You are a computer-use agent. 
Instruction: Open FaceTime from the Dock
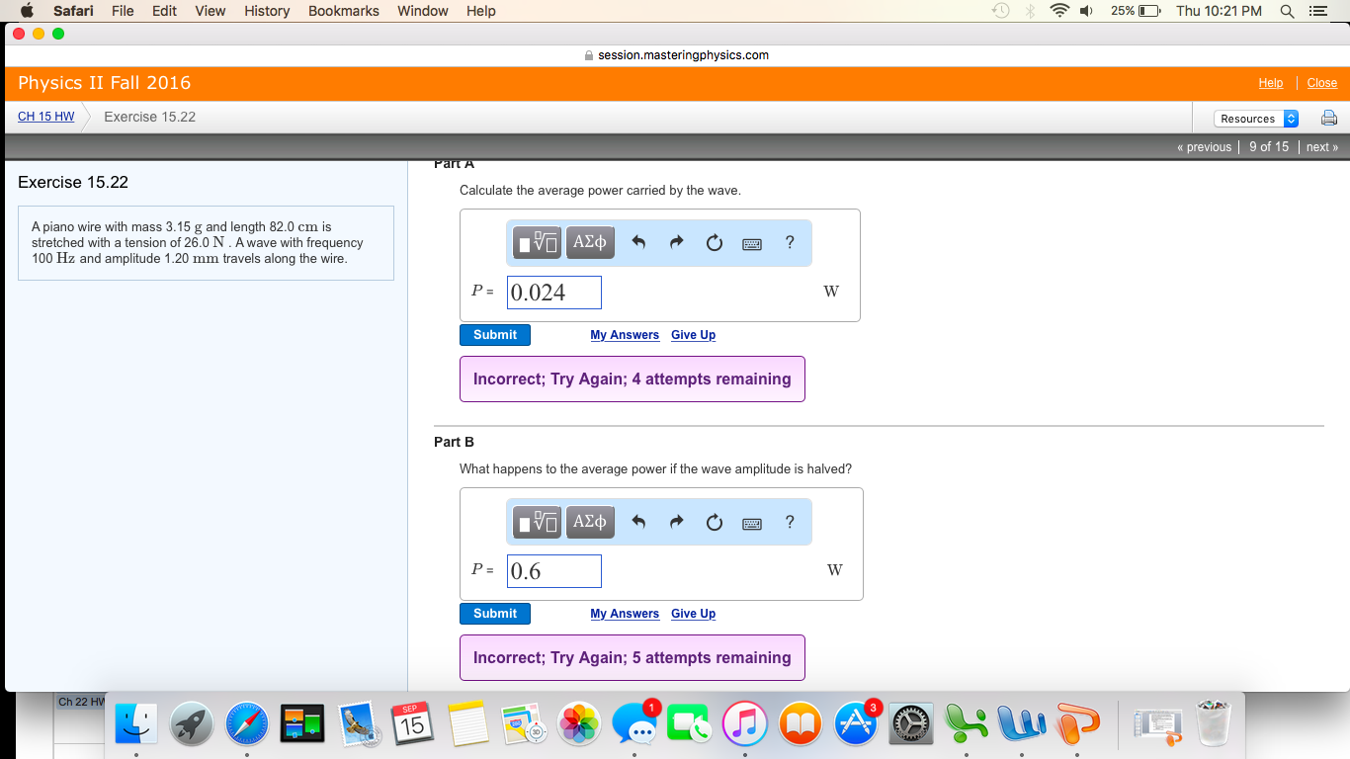click(690, 725)
